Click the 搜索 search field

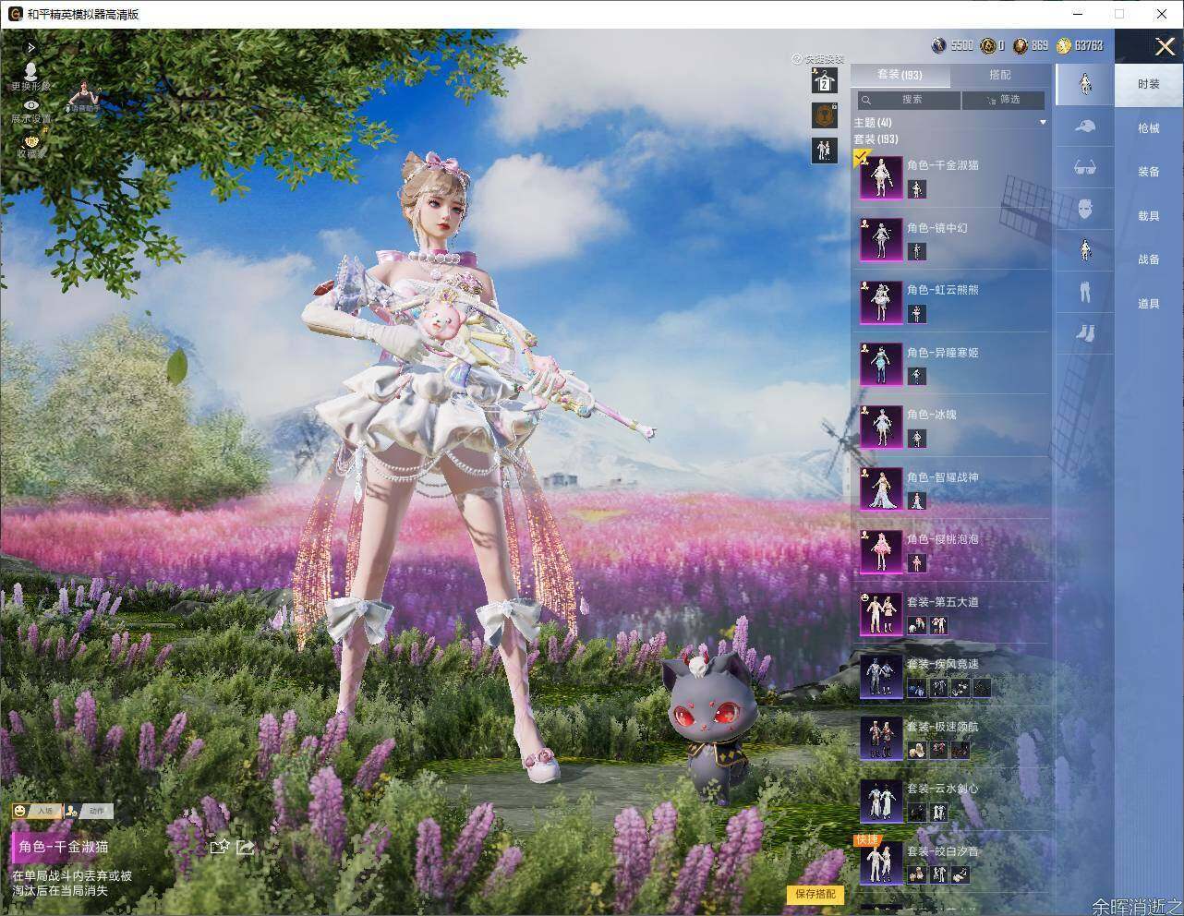(909, 100)
